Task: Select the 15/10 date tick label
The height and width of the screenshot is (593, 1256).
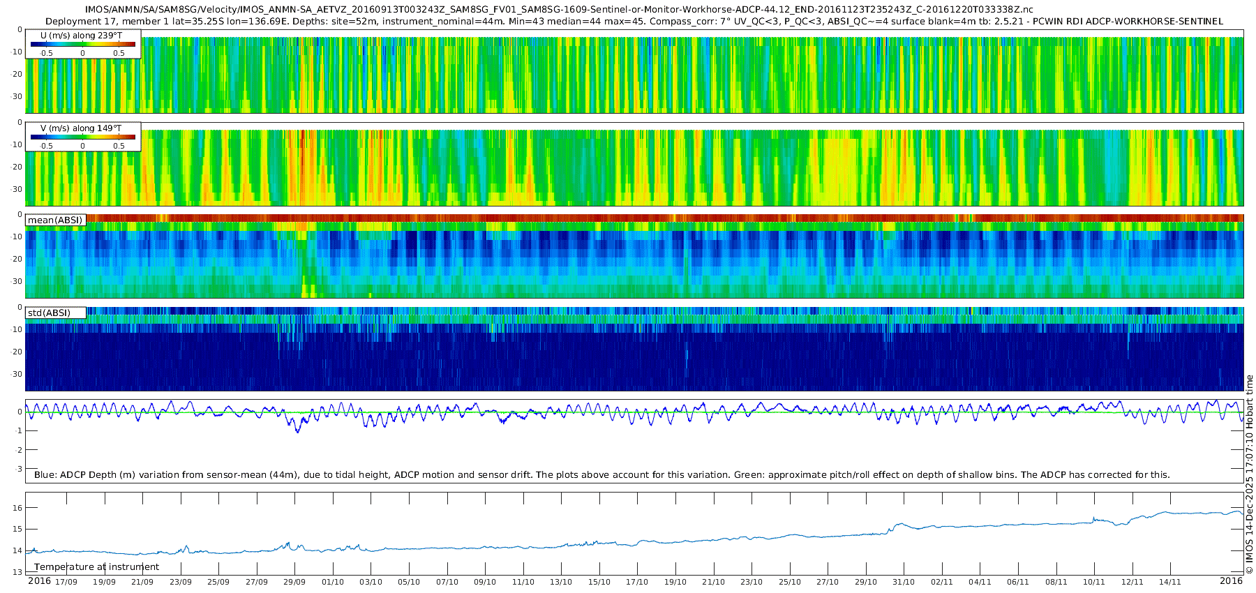Action: click(599, 582)
